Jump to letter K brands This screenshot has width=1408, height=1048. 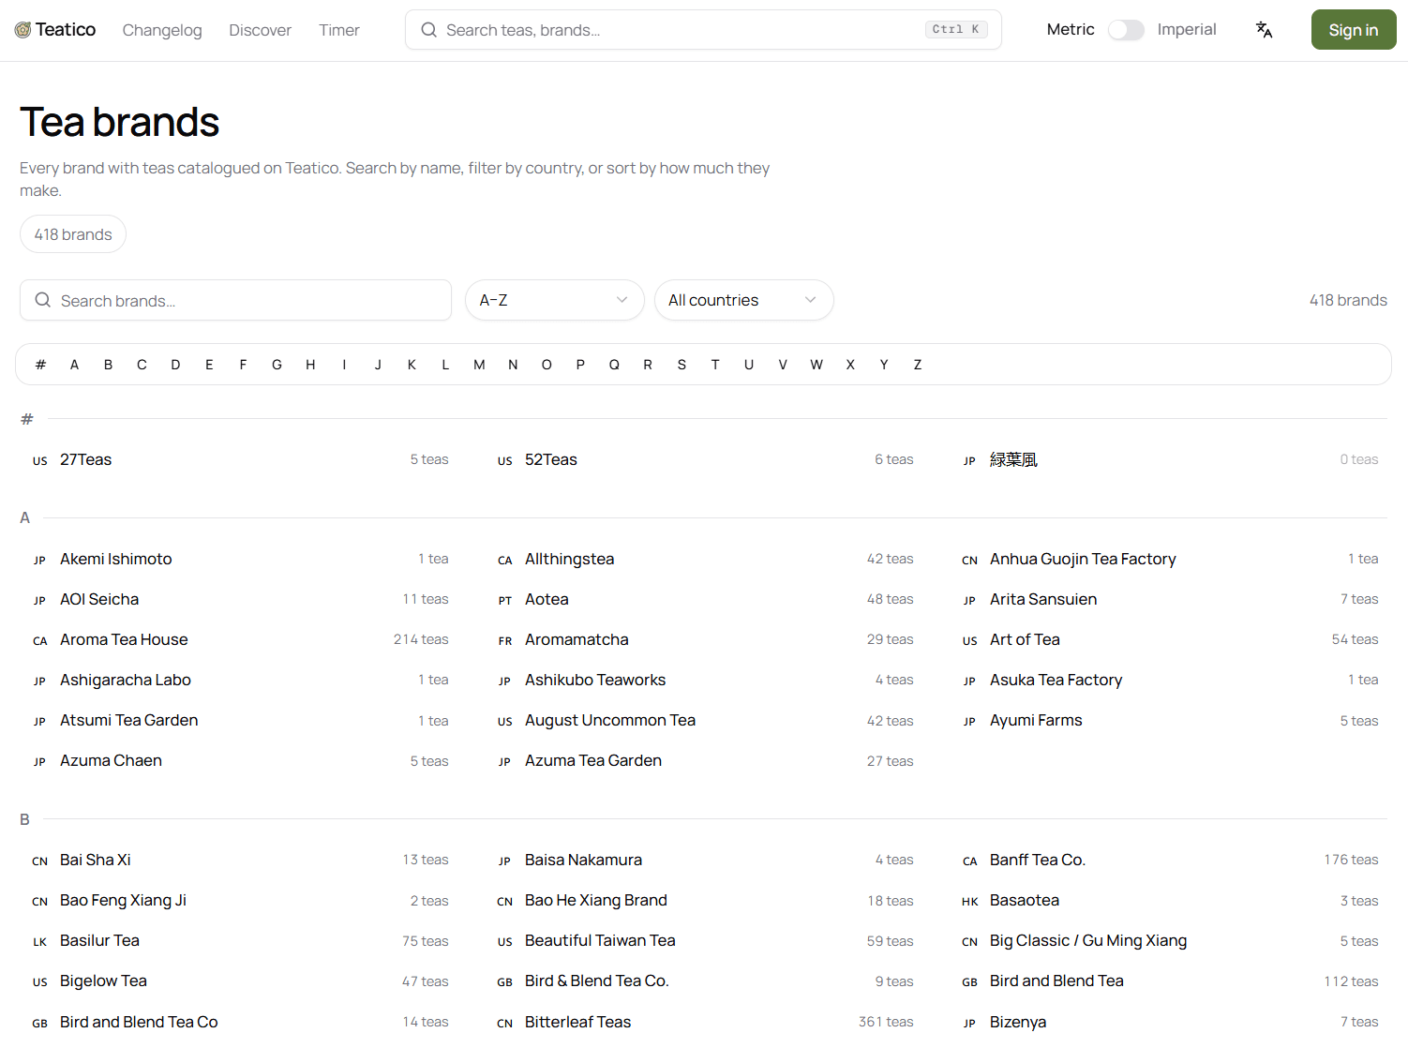click(412, 365)
